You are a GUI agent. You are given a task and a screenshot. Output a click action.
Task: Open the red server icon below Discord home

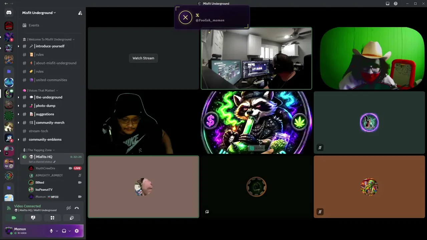coord(9,26)
